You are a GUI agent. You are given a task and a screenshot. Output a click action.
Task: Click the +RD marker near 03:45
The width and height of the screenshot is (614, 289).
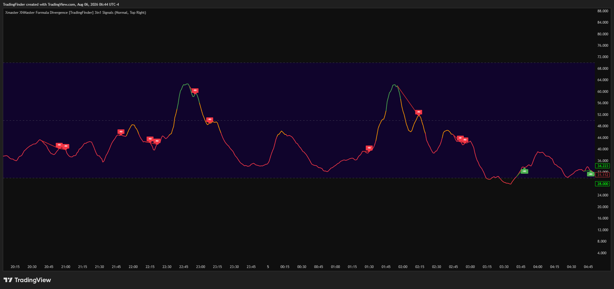[524, 171]
